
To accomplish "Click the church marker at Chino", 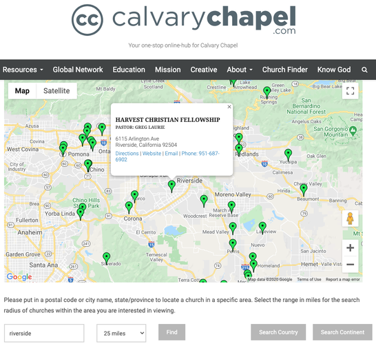I will [x=88, y=165].
